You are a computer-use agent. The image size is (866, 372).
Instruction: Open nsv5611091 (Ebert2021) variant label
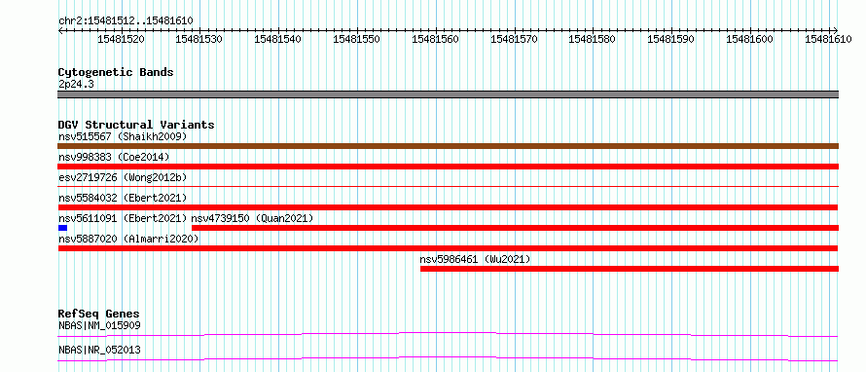pos(123,218)
